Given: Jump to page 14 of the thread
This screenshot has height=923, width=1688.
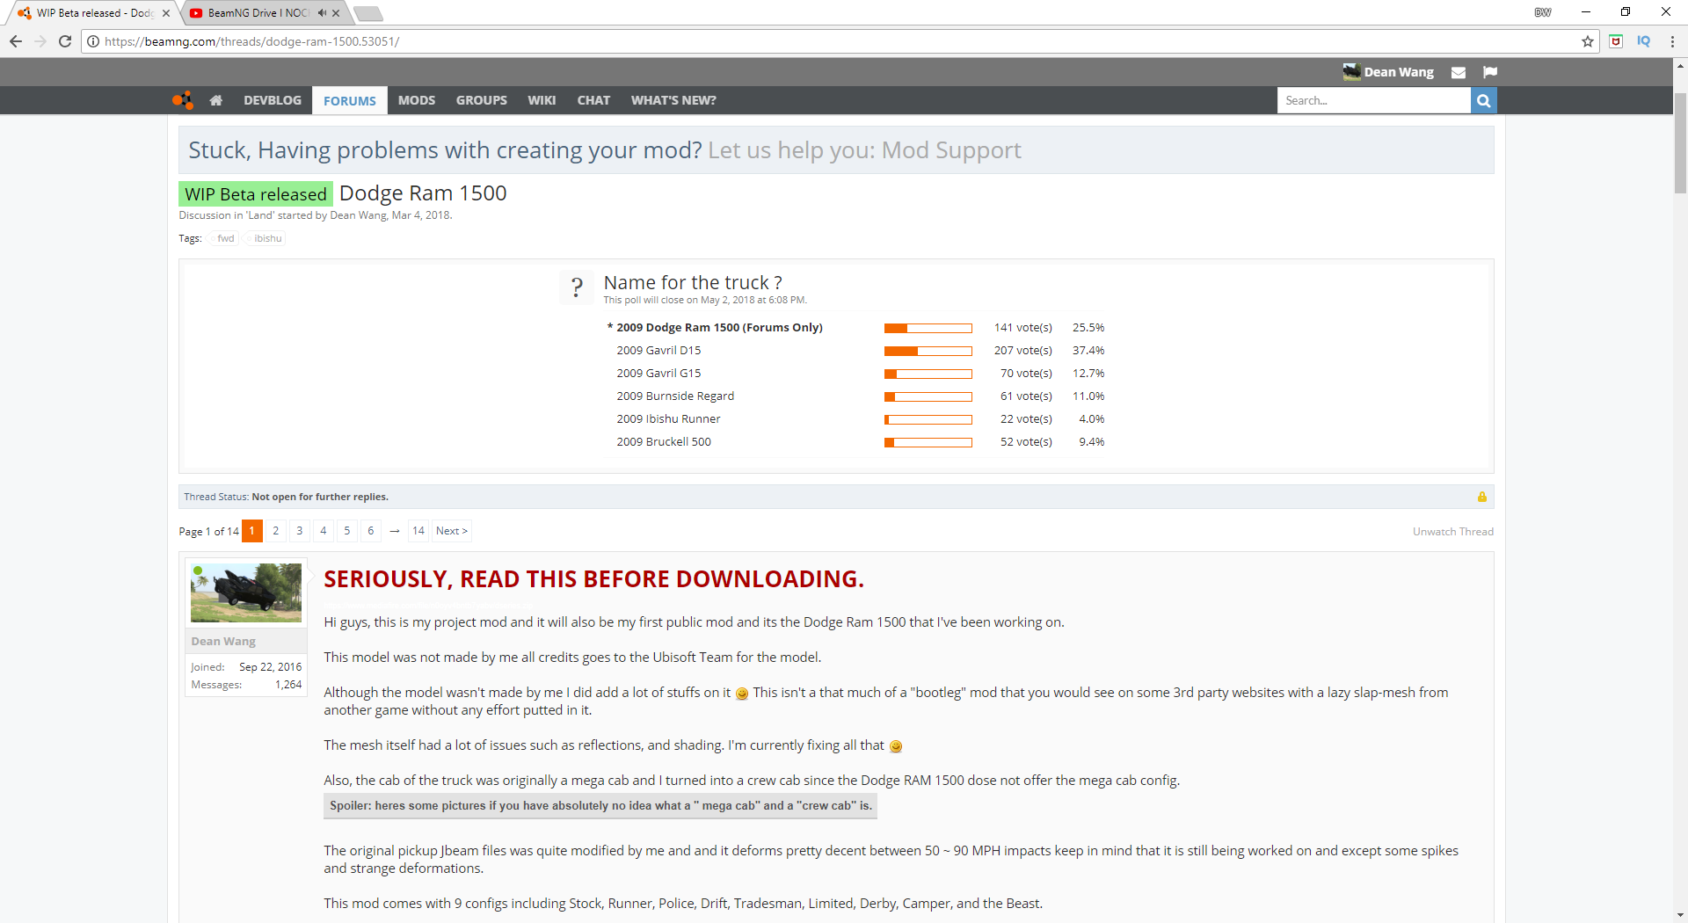Looking at the screenshot, I should coord(418,531).
